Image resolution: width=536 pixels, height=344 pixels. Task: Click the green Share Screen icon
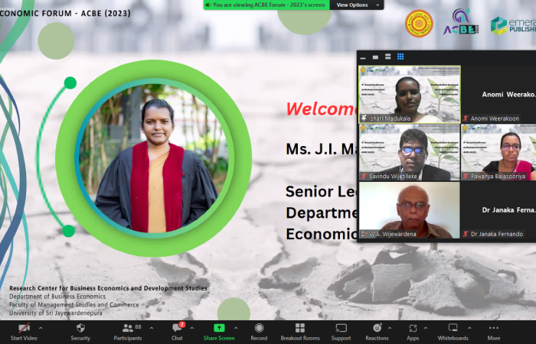(x=219, y=328)
